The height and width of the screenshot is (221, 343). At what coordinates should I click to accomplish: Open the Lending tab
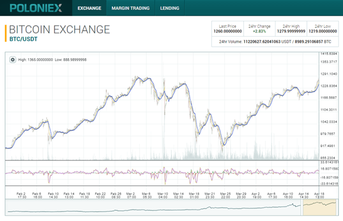click(170, 8)
